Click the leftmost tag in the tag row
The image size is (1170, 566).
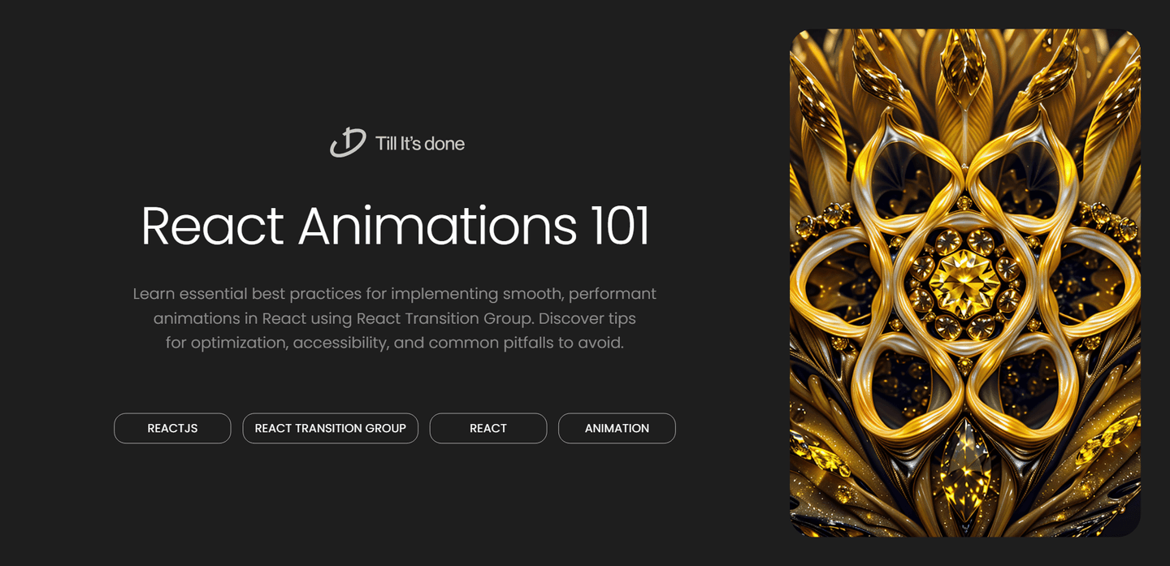[172, 428]
